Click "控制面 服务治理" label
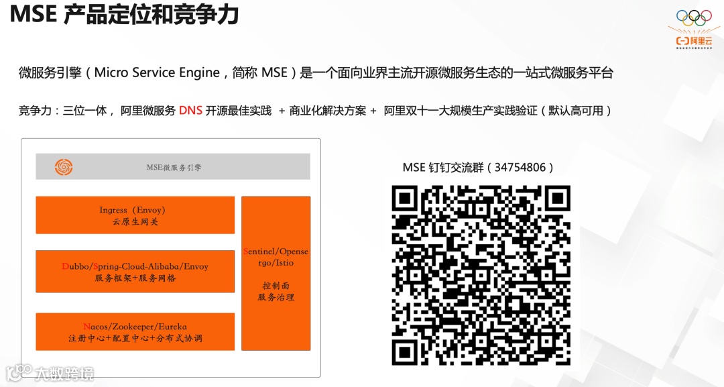This screenshot has width=724, height=387. [276, 291]
